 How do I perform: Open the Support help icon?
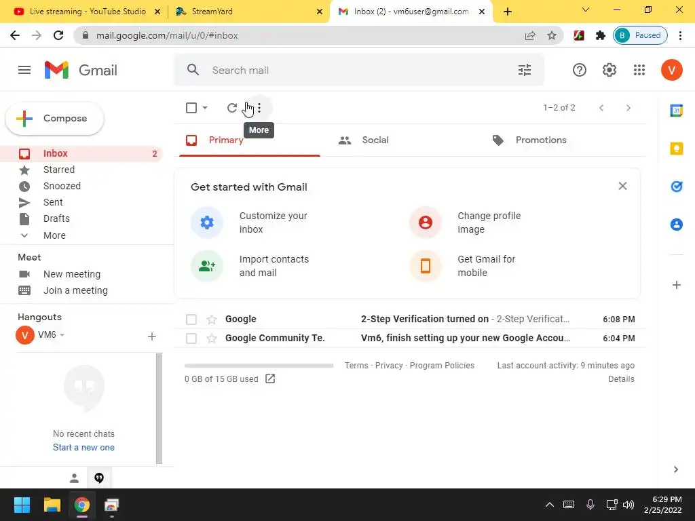tap(580, 70)
